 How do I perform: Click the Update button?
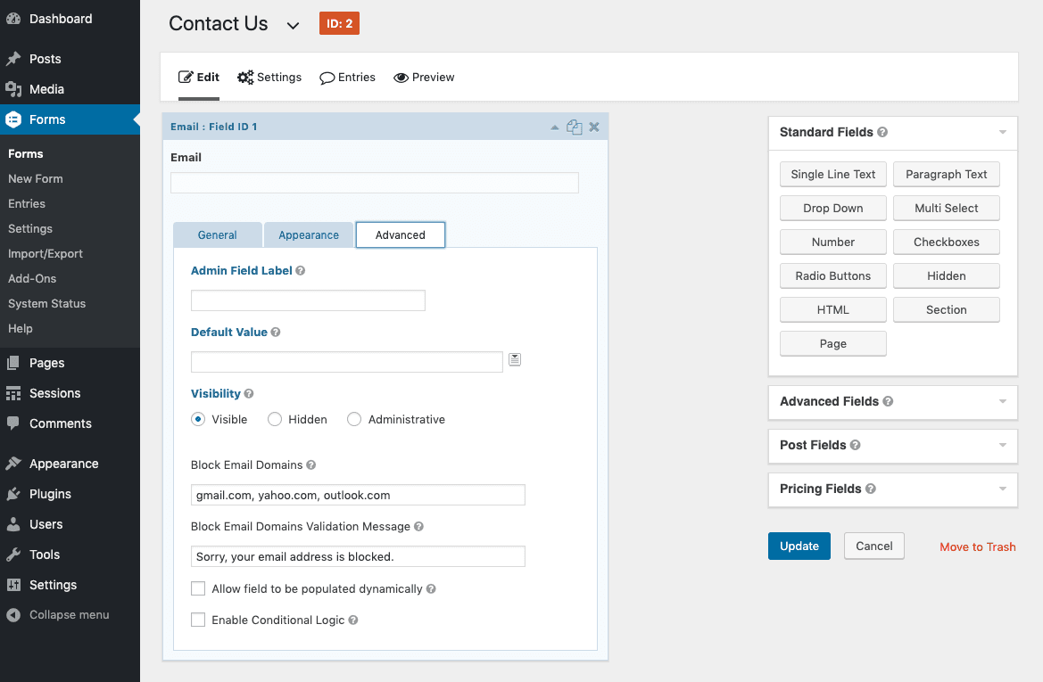[799, 546]
